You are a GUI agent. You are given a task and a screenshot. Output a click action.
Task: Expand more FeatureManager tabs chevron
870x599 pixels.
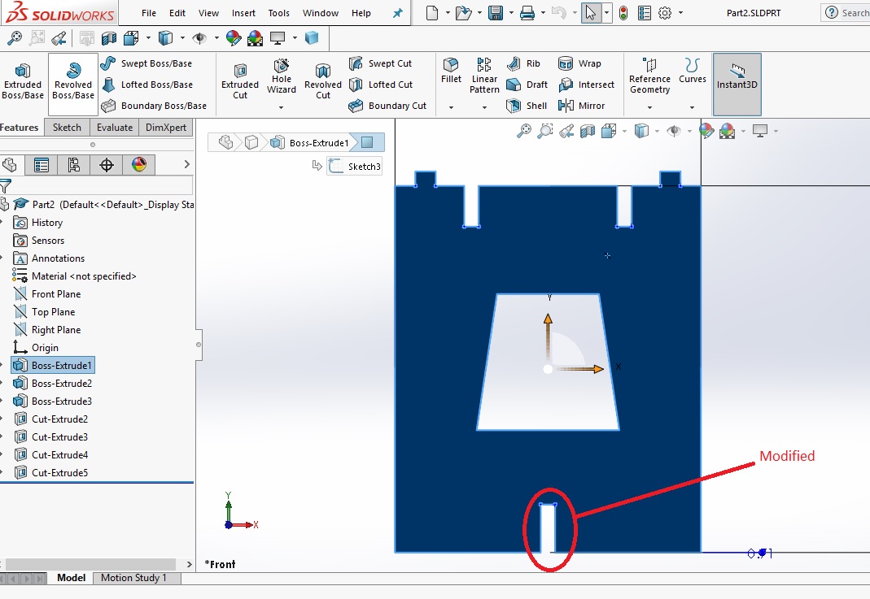187,164
